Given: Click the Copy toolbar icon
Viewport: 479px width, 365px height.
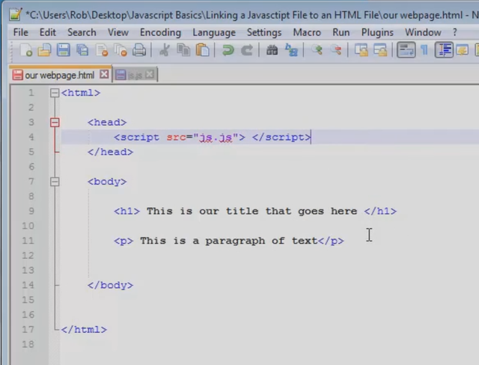Looking at the screenshot, I should (183, 50).
